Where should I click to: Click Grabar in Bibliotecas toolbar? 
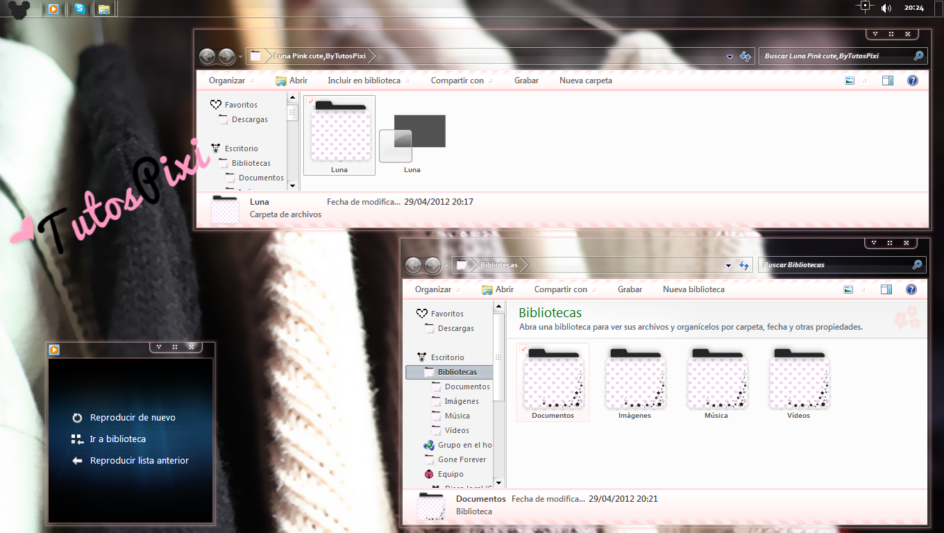[630, 289]
